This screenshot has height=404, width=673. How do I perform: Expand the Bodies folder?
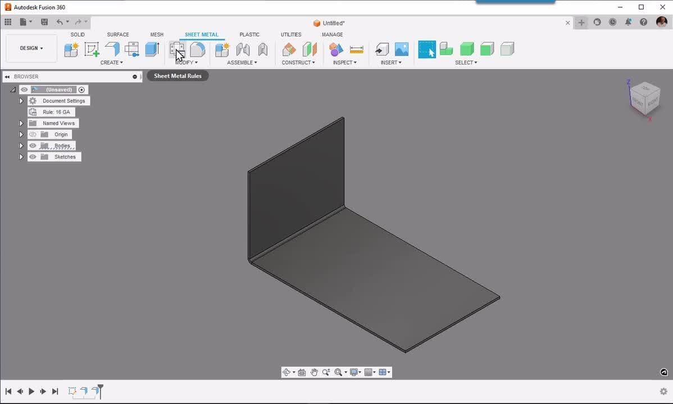point(21,145)
